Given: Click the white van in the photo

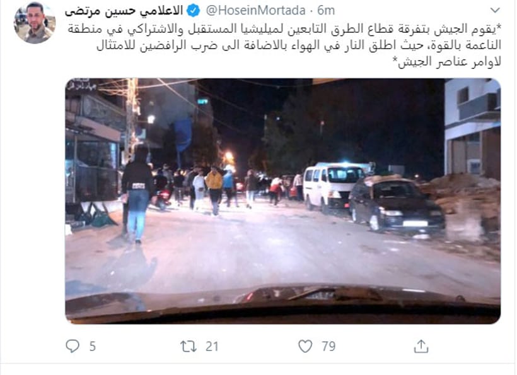Looking at the screenshot, I should pos(333,187).
